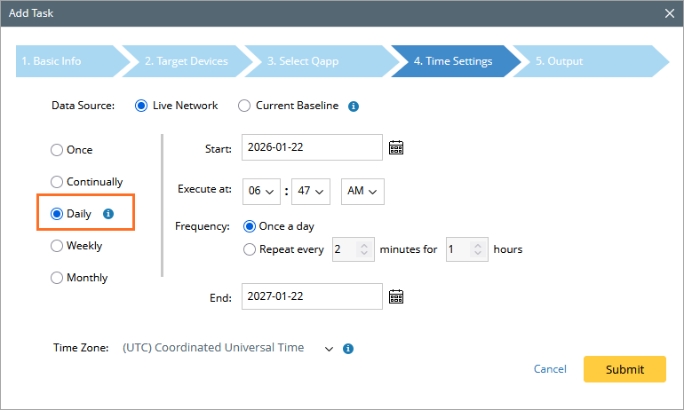Select the Repeat every frequency option
This screenshot has height=410, width=684.
(250, 249)
